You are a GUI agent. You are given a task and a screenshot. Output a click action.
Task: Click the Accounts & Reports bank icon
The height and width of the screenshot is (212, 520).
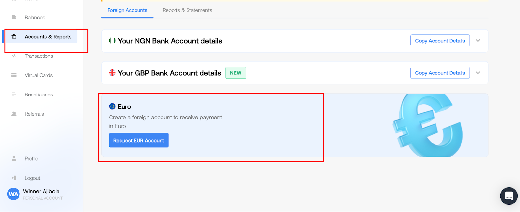(x=14, y=37)
